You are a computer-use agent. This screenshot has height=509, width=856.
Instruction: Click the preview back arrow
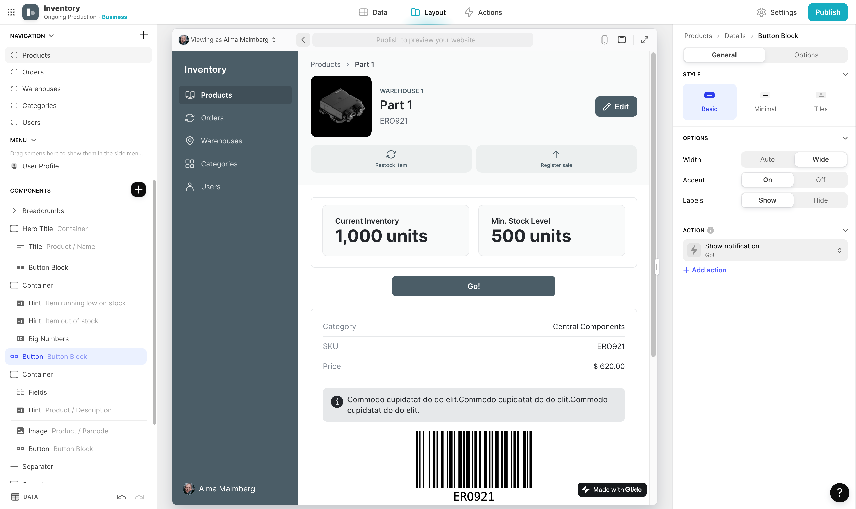(303, 40)
